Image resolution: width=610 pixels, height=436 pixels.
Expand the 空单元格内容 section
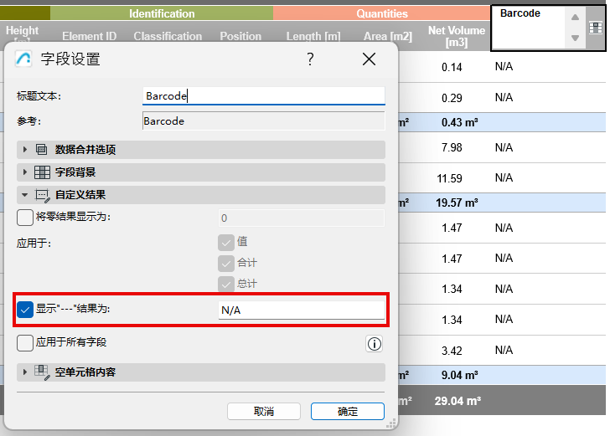(25, 372)
